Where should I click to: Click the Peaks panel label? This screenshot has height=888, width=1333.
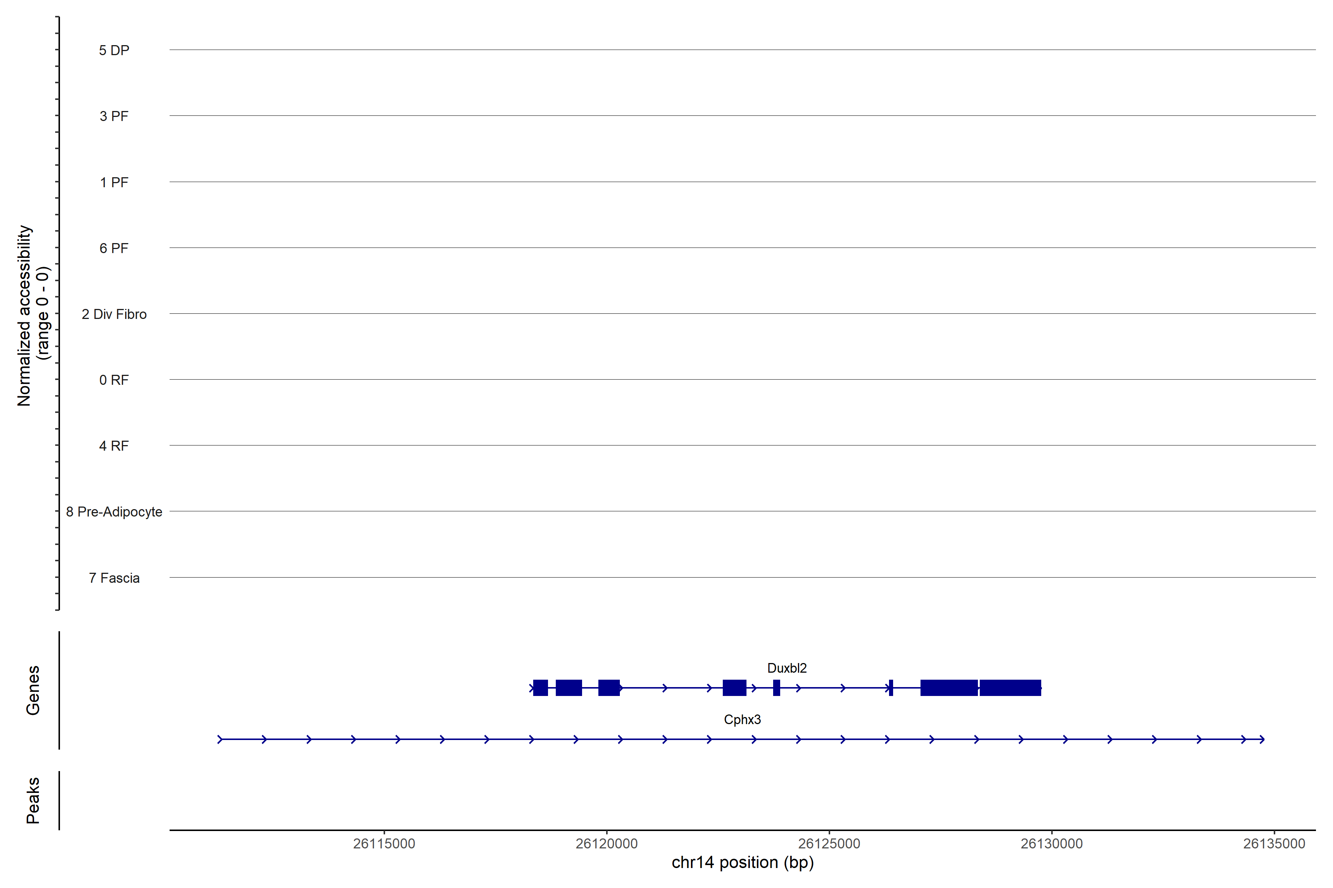tap(33, 800)
